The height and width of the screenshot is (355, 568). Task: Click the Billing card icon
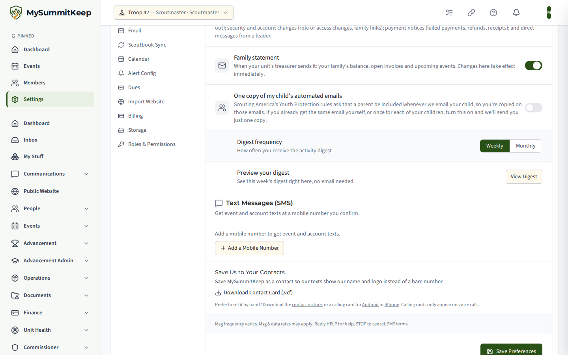coord(121,116)
